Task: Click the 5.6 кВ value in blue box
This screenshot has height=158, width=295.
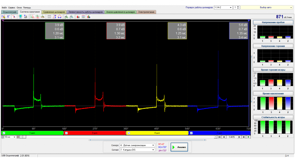Action: point(243,25)
